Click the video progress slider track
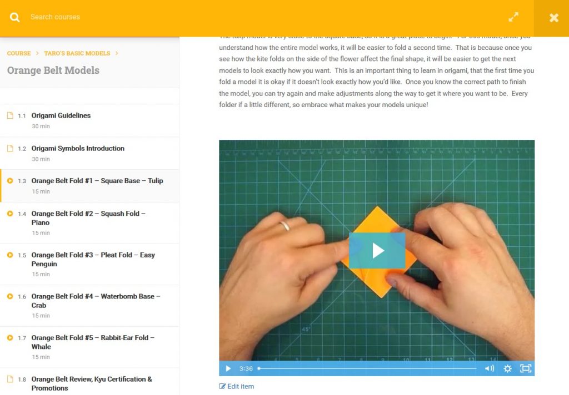This screenshot has width=569, height=395. [367, 368]
